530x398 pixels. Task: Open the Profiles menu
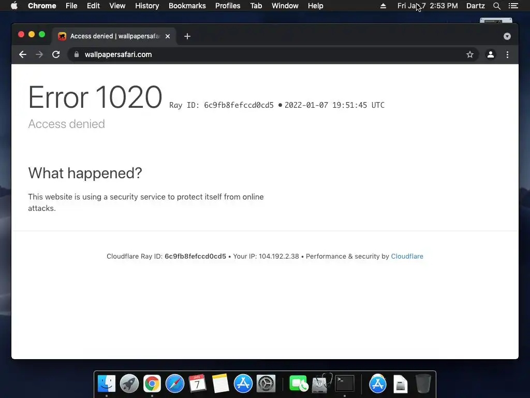(228, 6)
